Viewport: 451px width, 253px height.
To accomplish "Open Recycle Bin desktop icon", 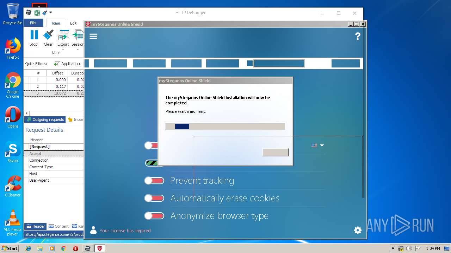I will (13, 14).
